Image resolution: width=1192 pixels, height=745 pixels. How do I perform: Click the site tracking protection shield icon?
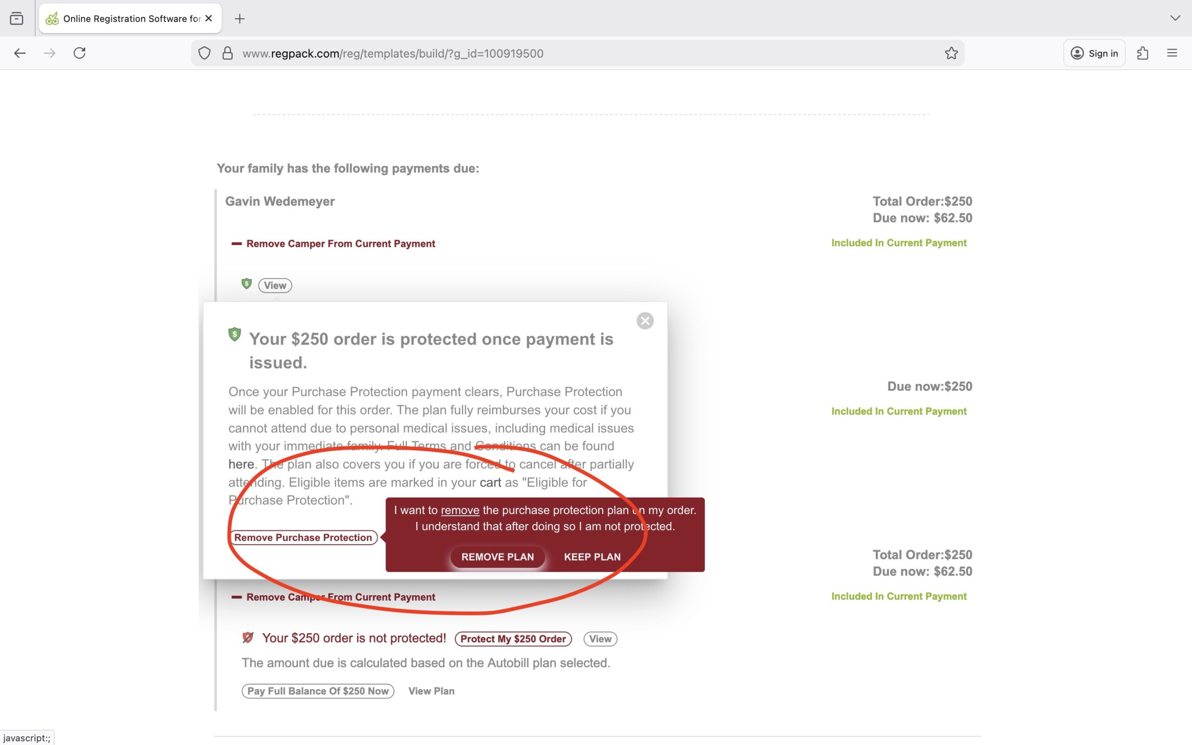(204, 53)
